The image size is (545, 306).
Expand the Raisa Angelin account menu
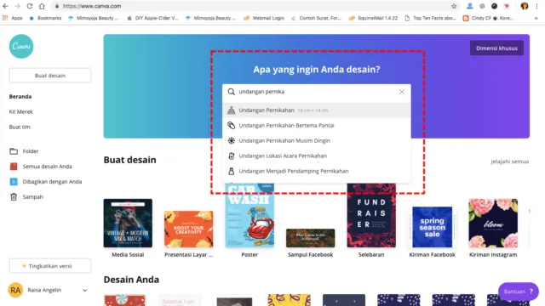tap(85, 291)
